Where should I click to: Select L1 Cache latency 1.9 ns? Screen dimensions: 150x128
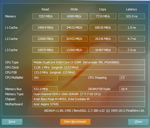[x=132, y=28]
